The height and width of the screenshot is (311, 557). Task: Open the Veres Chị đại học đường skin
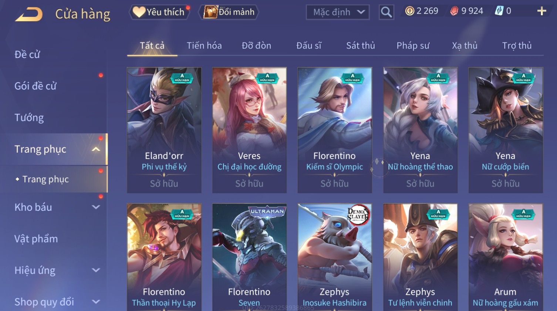coord(249,130)
